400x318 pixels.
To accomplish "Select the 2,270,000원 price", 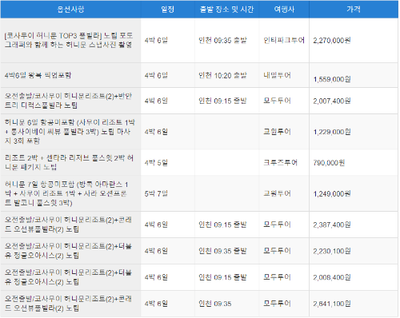I will [x=332, y=41].
